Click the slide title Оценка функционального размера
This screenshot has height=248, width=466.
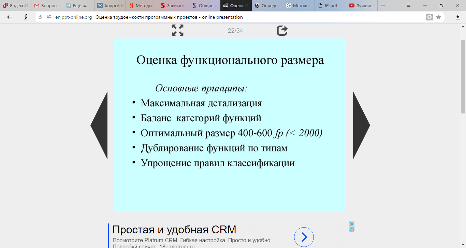pyautogui.click(x=230, y=60)
